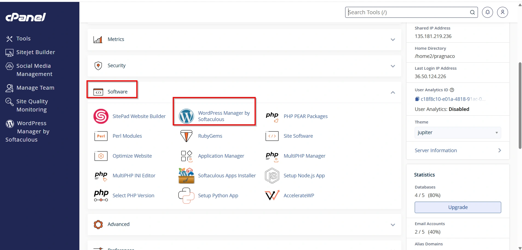Click the WordPress logo icon in Software

186,116
